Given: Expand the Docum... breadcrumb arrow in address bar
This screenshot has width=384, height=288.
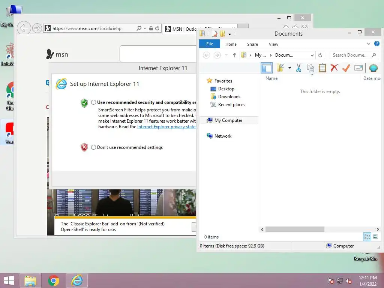Looking at the screenshot, I should tap(271, 55).
